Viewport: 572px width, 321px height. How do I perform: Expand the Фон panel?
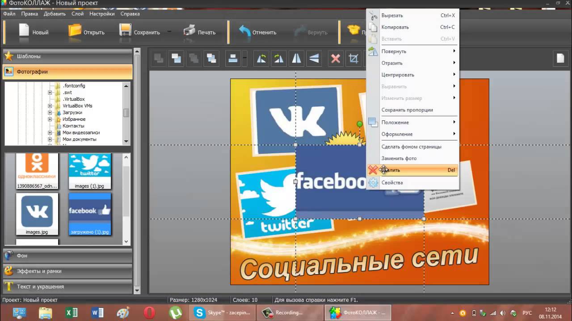[x=67, y=255]
